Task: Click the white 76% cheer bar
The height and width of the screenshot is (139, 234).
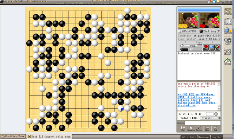Action: pos(191,46)
